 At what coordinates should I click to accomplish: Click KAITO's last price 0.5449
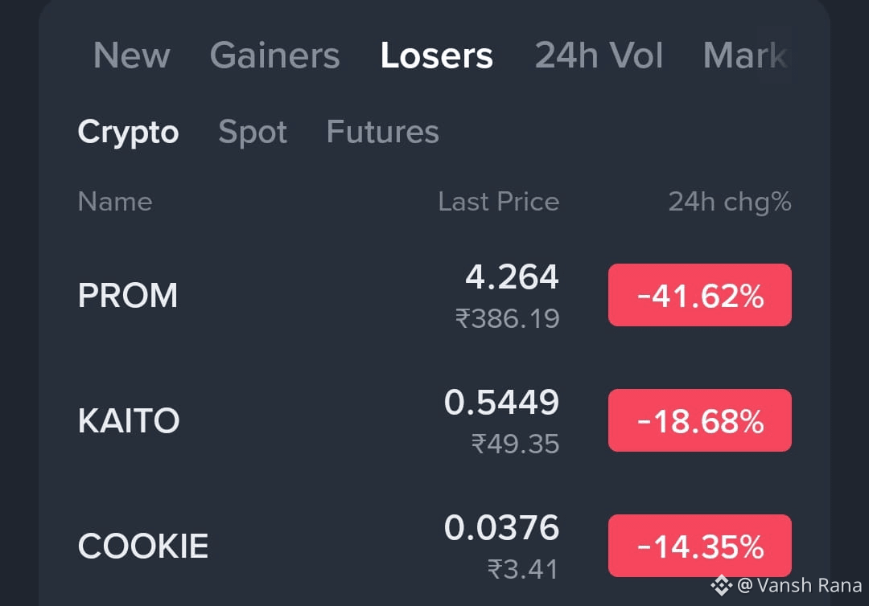point(502,402)
